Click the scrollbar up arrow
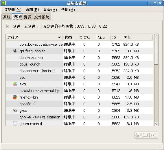164x150 pixels. [156, 36]
